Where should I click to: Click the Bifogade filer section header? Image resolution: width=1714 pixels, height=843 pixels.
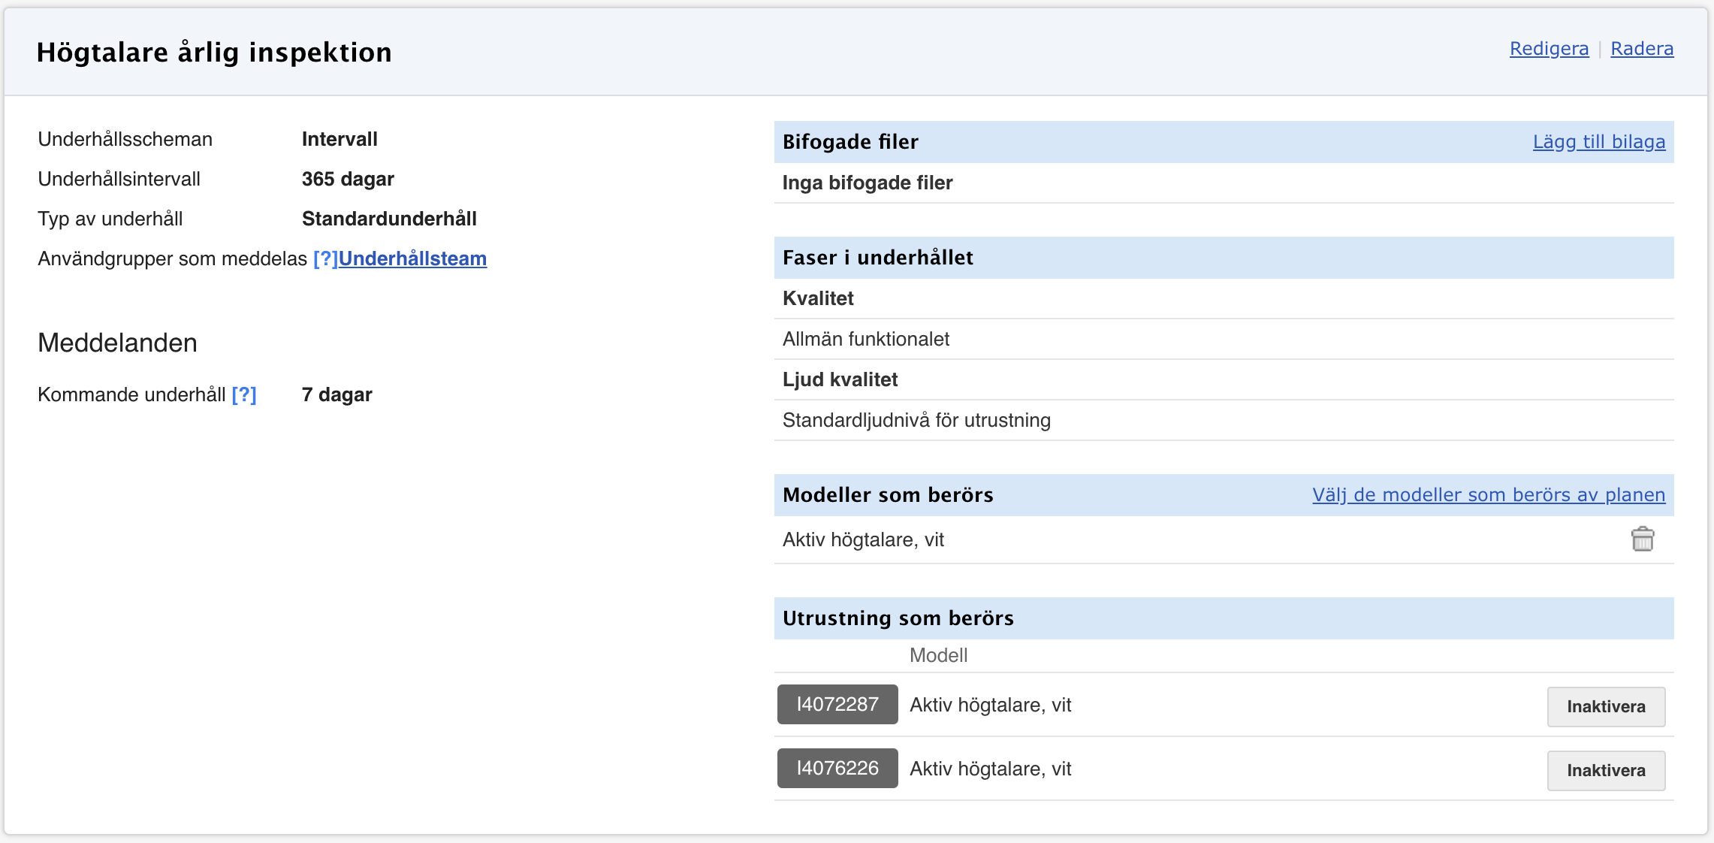(850, 142)
